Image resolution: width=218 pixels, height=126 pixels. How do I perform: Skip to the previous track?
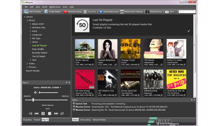tap(37, 114)
